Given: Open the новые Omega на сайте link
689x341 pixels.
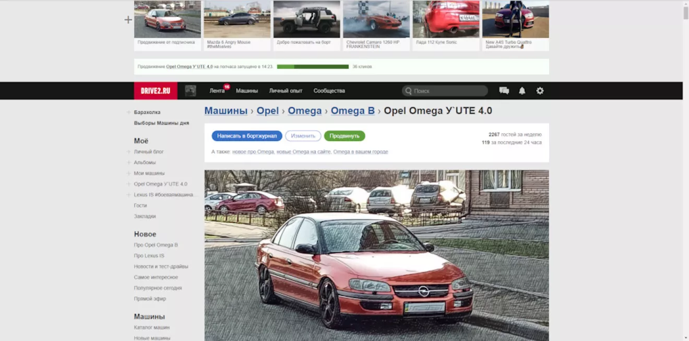Looking at the screenshot, I should (x=303, y=152).
